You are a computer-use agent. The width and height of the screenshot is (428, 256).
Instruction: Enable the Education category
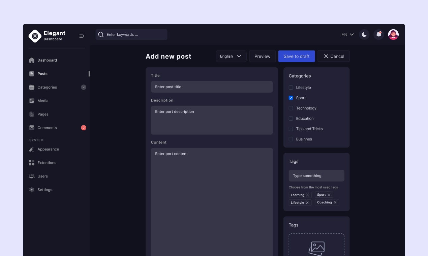tap(291, 118)
